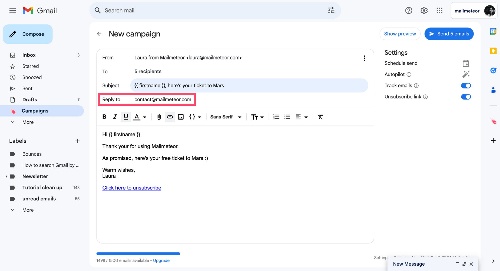Toggle underline formatting

[126, 117]
